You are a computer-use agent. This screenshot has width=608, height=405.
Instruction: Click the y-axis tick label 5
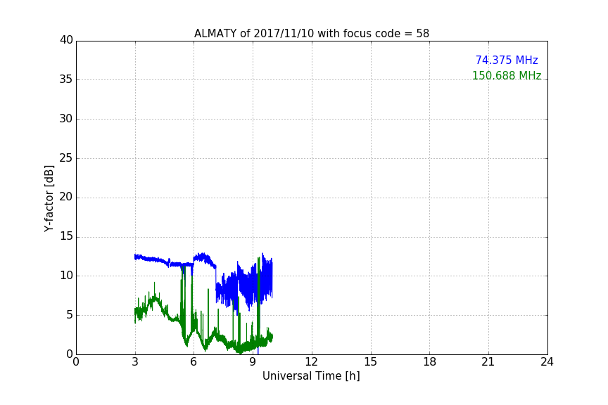point(70,315)
